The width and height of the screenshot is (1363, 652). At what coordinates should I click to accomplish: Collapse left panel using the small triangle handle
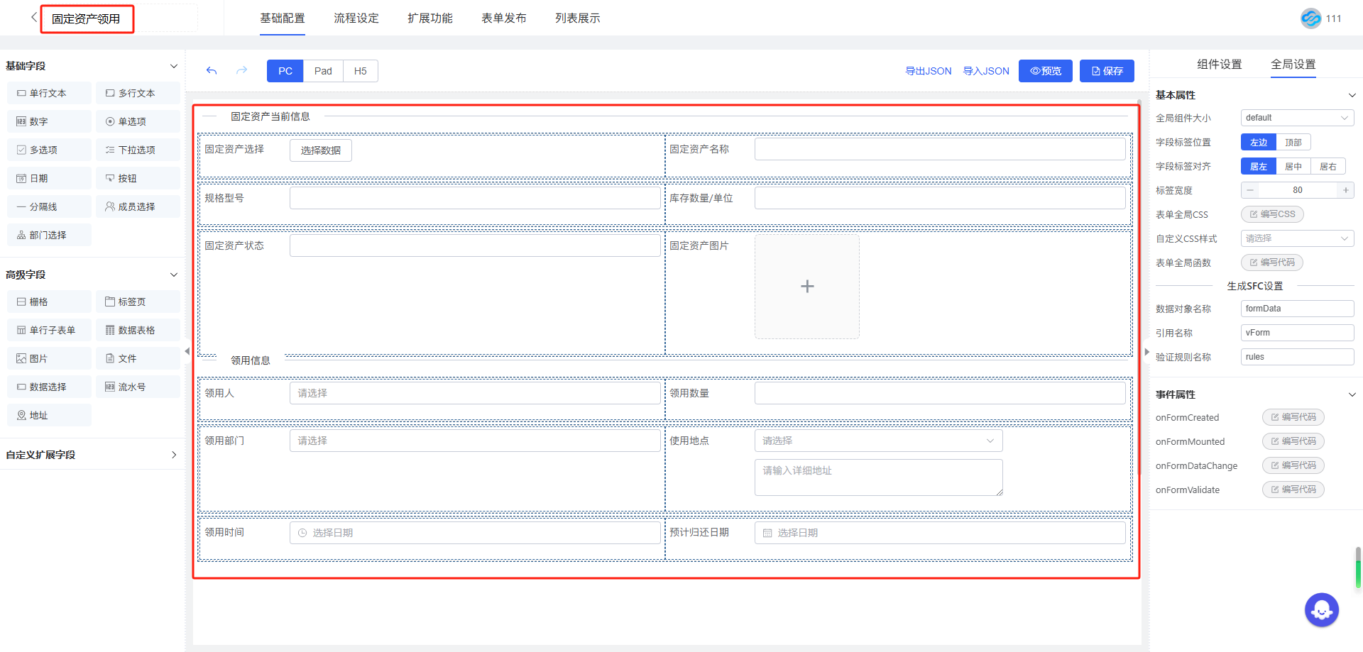click(x=187, y=351)
